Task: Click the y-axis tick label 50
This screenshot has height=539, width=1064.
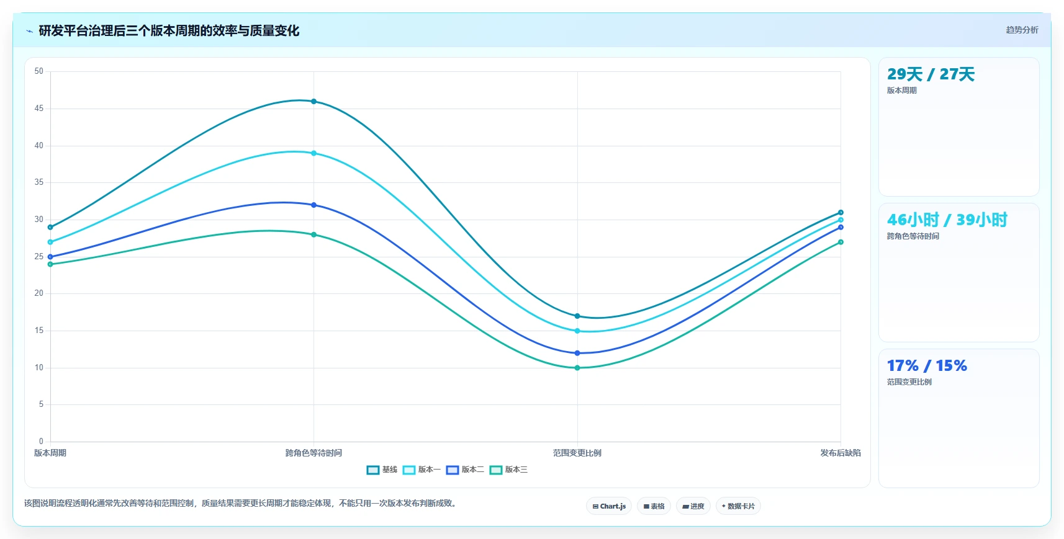Action: point(39,71)
